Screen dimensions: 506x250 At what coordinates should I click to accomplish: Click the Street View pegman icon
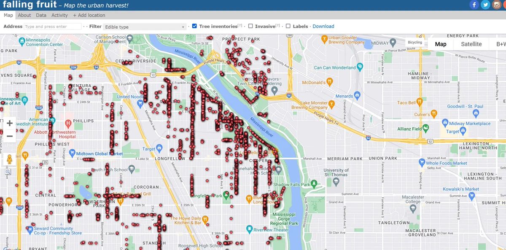[x=8, y=160]
